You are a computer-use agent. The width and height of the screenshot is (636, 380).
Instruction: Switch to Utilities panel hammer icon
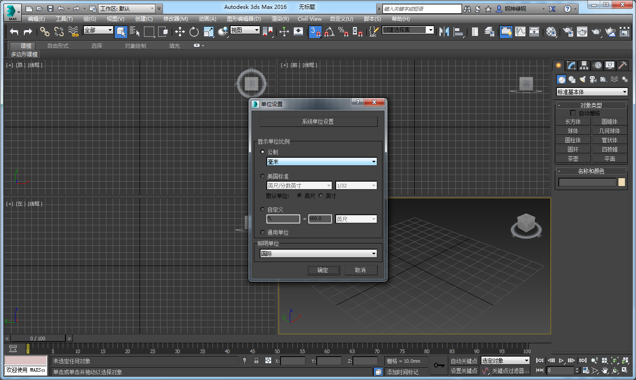click(x=622, y=65)
